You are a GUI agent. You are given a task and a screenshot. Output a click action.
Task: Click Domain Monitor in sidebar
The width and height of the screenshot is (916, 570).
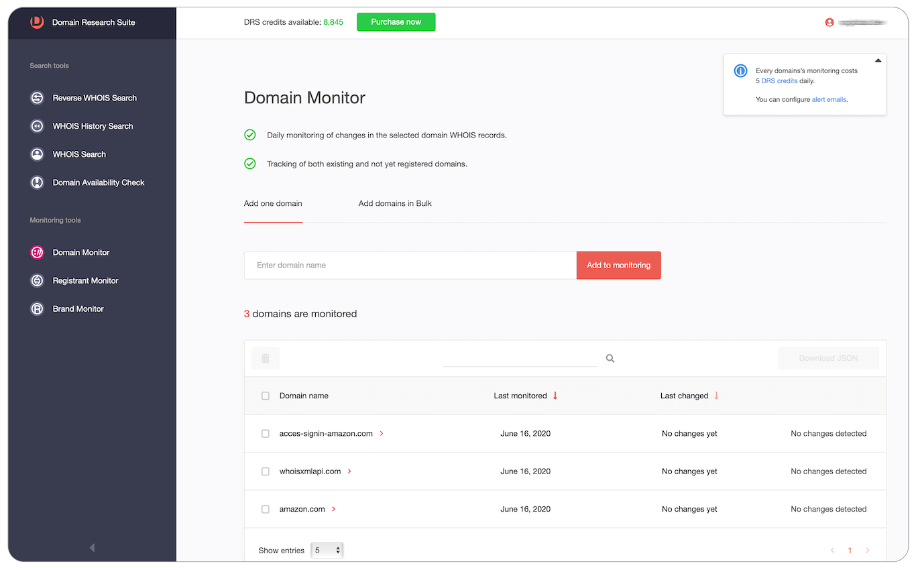[x=81, y=253]
